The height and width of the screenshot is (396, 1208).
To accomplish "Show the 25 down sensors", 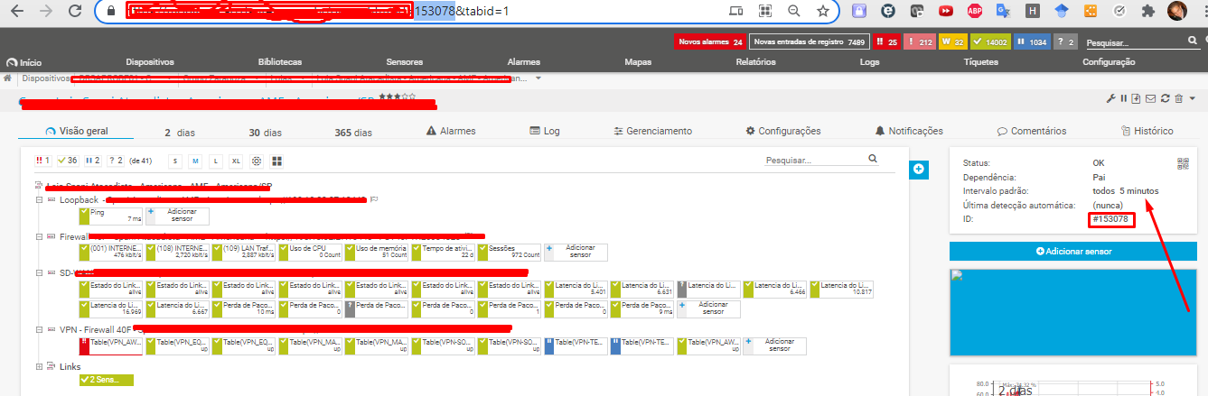I will point(887,41).
